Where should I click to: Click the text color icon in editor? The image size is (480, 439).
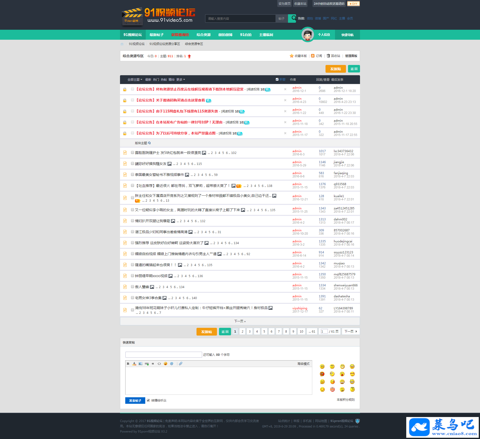coord(134,364)
